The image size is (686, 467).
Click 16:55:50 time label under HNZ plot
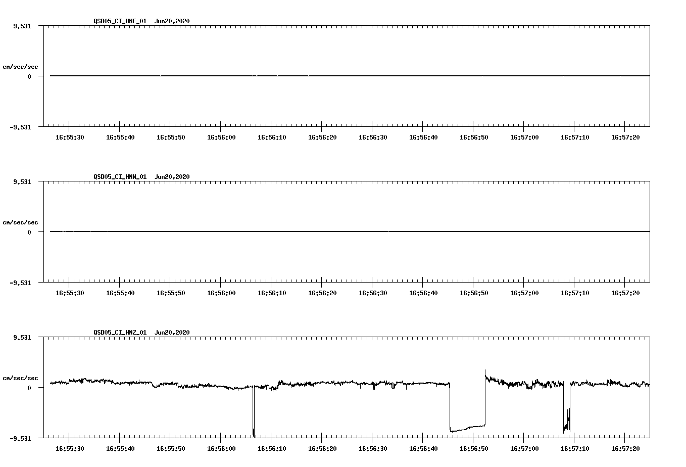tap(171, 449)
